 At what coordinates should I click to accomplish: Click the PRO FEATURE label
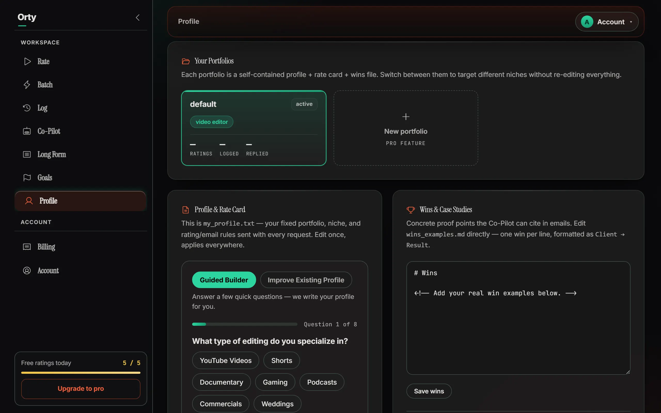[x=406, y=144]
